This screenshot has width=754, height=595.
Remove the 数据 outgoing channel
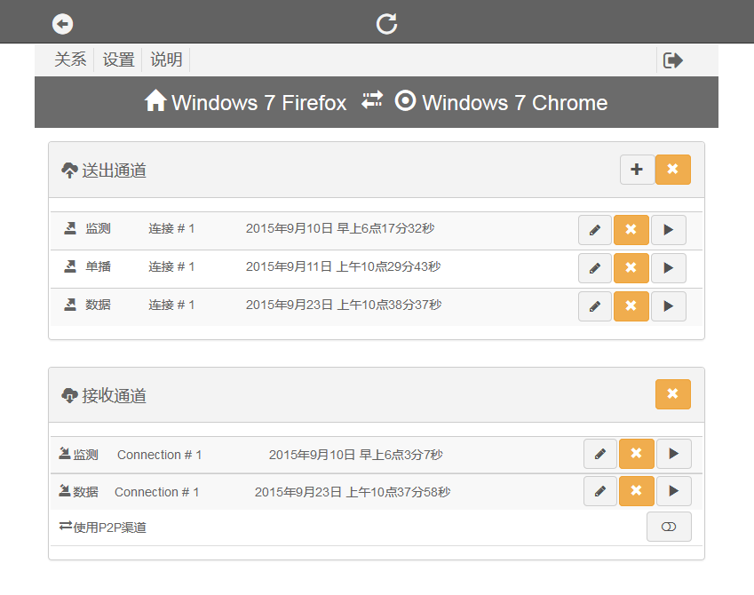(631, 306)
